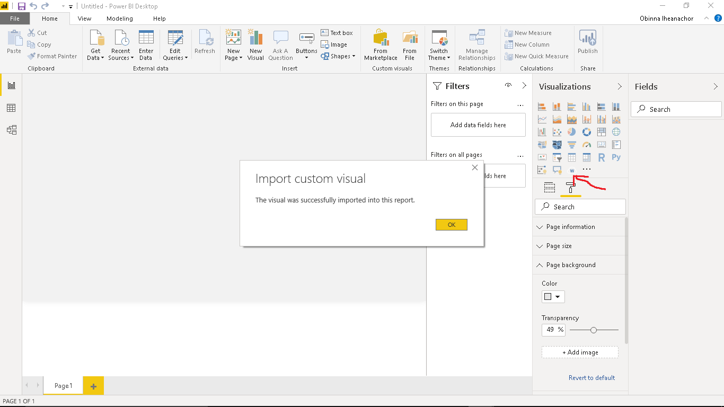
Task: Select the Stacked bar chart visual
Action: click(542, 107)
